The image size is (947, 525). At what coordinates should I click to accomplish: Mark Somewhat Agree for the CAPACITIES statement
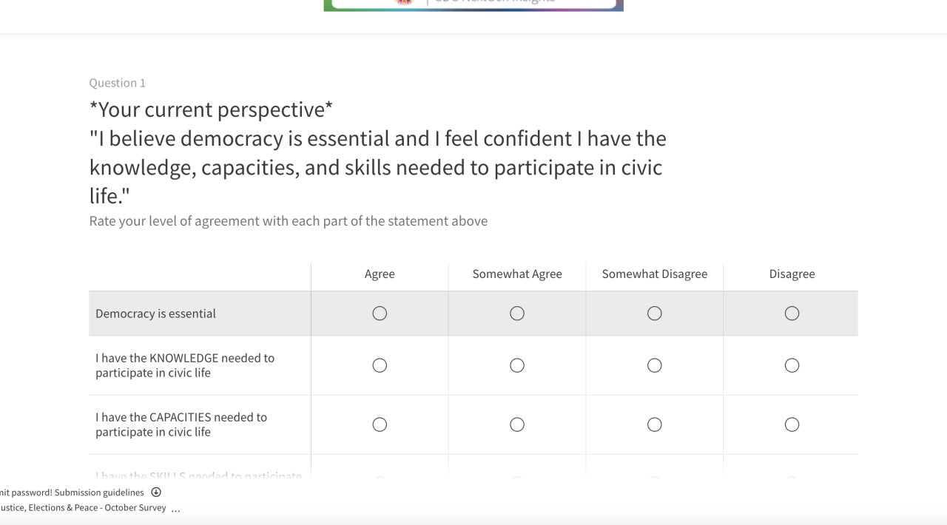coord(517,424)
